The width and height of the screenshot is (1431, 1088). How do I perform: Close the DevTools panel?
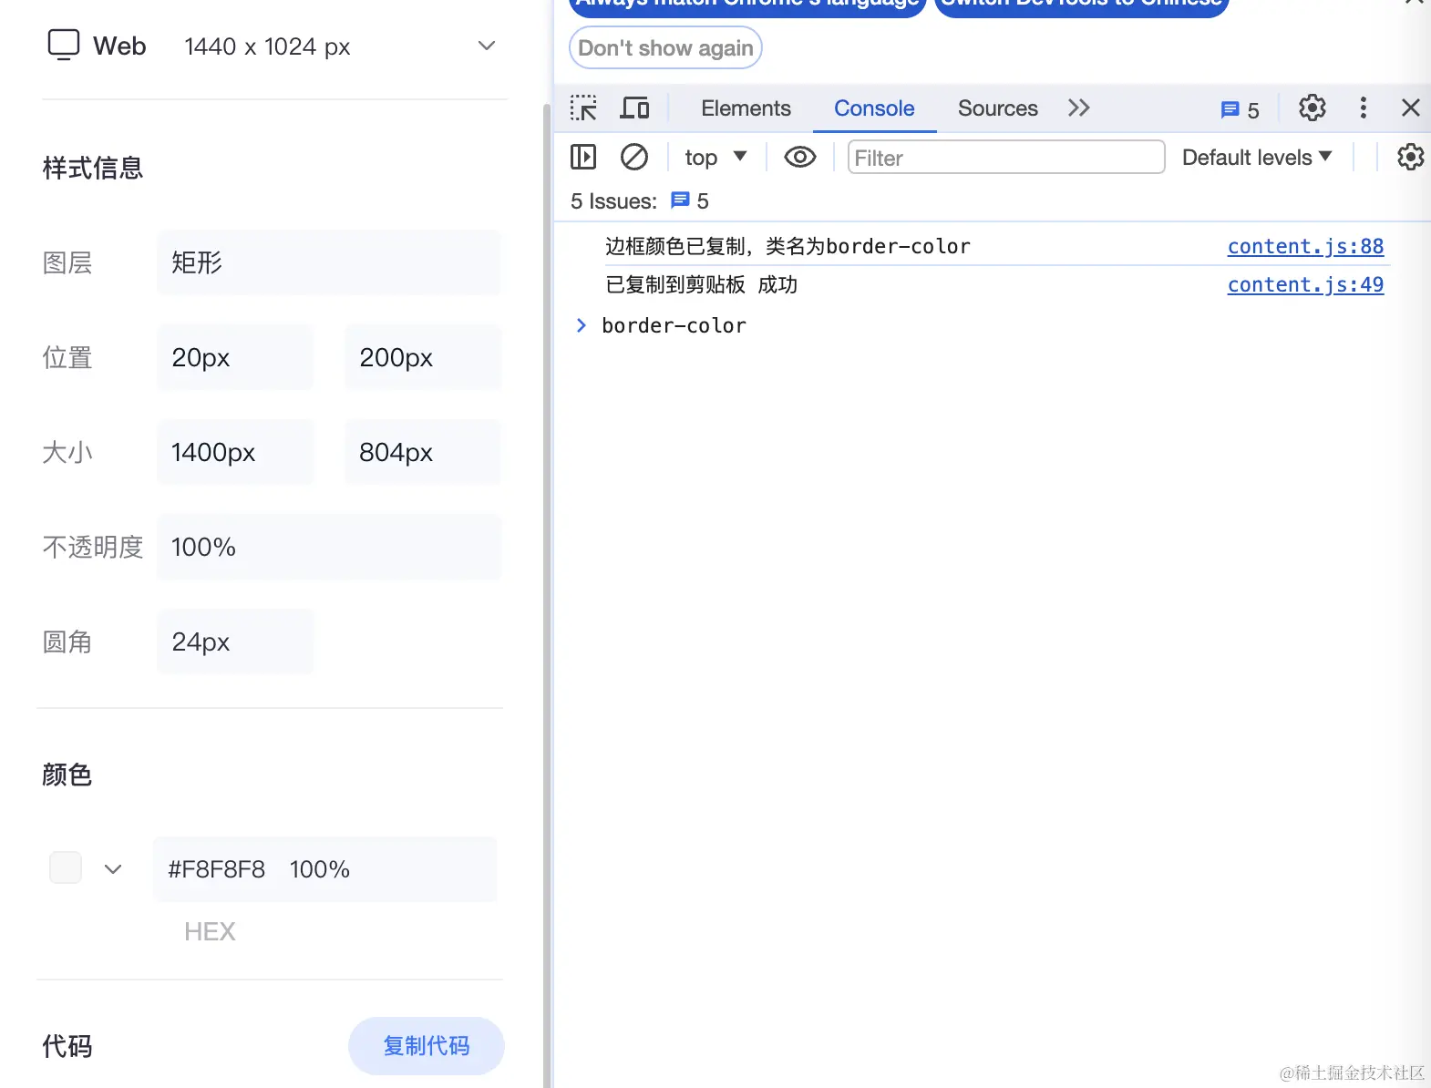[x=1410, y=108]
